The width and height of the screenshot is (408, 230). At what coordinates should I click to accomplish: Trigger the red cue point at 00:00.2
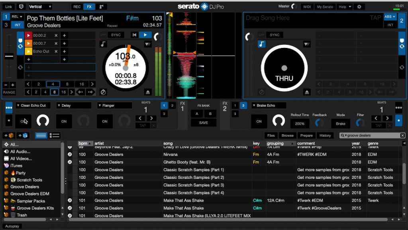[28, 35]
